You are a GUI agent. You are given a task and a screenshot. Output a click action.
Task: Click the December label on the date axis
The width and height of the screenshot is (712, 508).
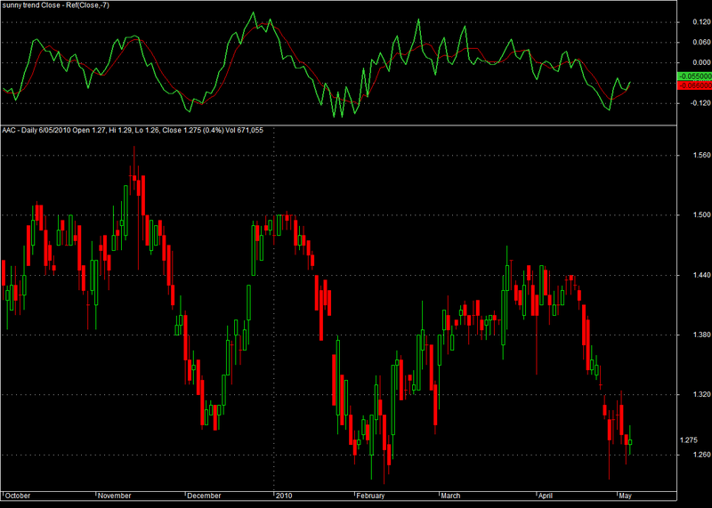[x=205, y=496]
